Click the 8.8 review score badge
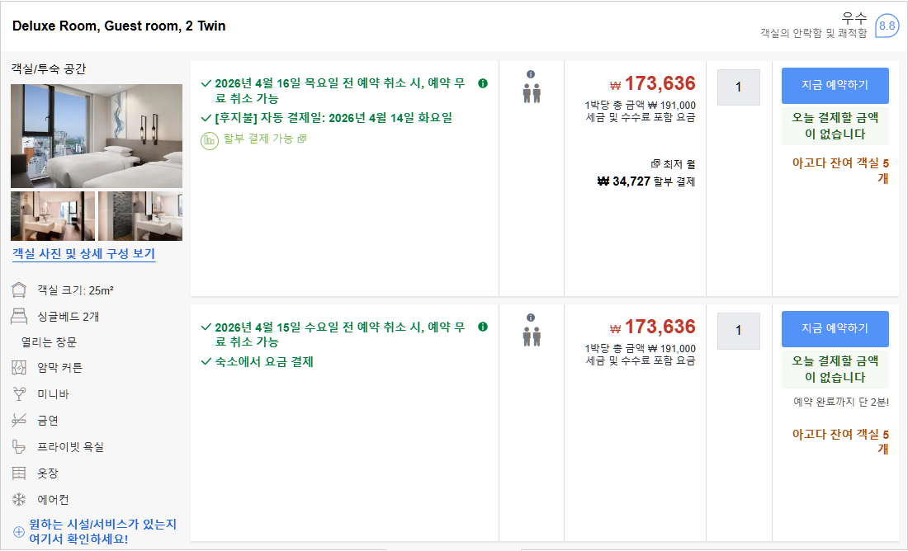Screen dimensions: 908x551 click(887, 26)
